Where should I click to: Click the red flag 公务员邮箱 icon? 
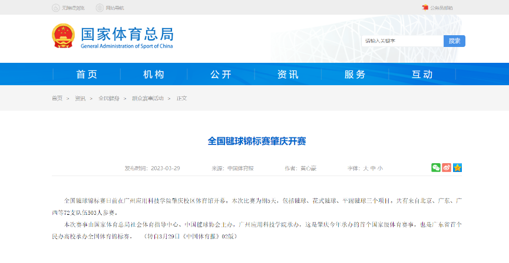(425, 8)
